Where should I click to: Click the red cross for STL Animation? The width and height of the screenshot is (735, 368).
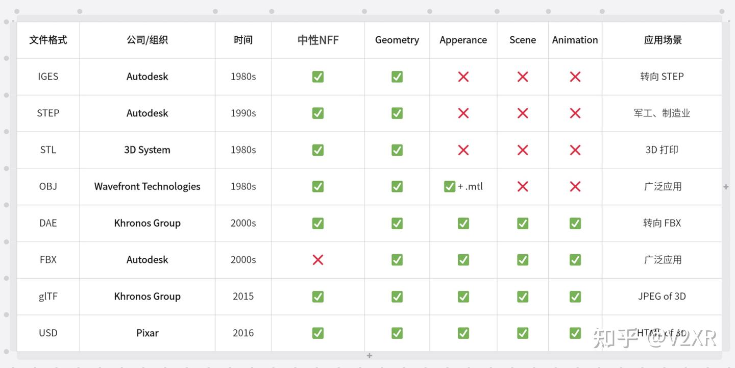tap(575, 150)
